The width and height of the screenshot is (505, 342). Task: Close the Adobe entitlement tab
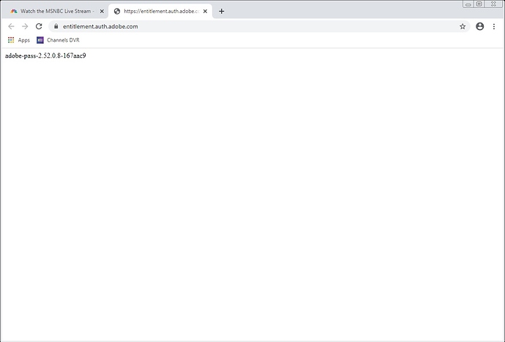click(x=206, y=12)
